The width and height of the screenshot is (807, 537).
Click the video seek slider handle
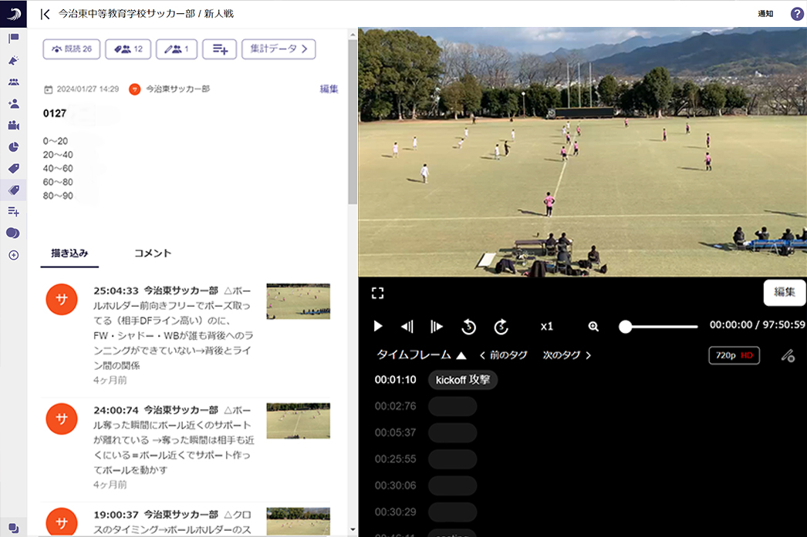click(626, 326)
